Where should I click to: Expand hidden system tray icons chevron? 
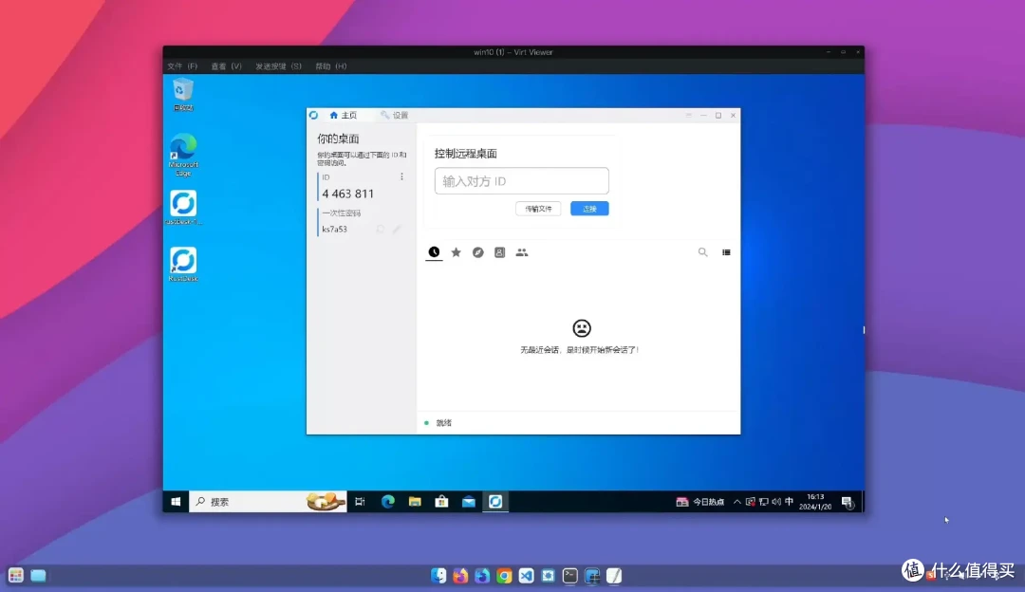(737, 502)
